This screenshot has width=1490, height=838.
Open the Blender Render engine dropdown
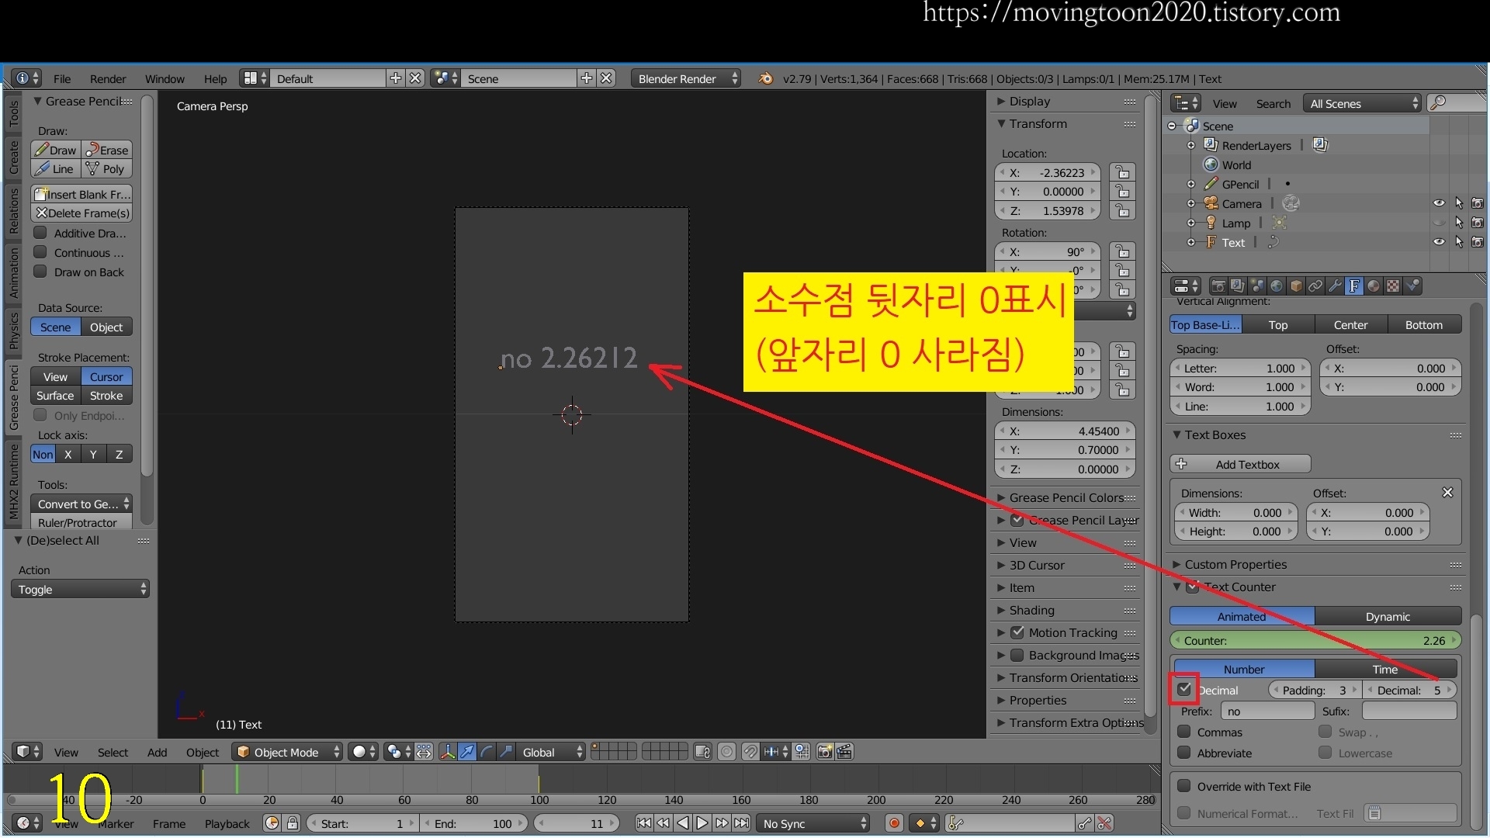(x=685, y=78)
